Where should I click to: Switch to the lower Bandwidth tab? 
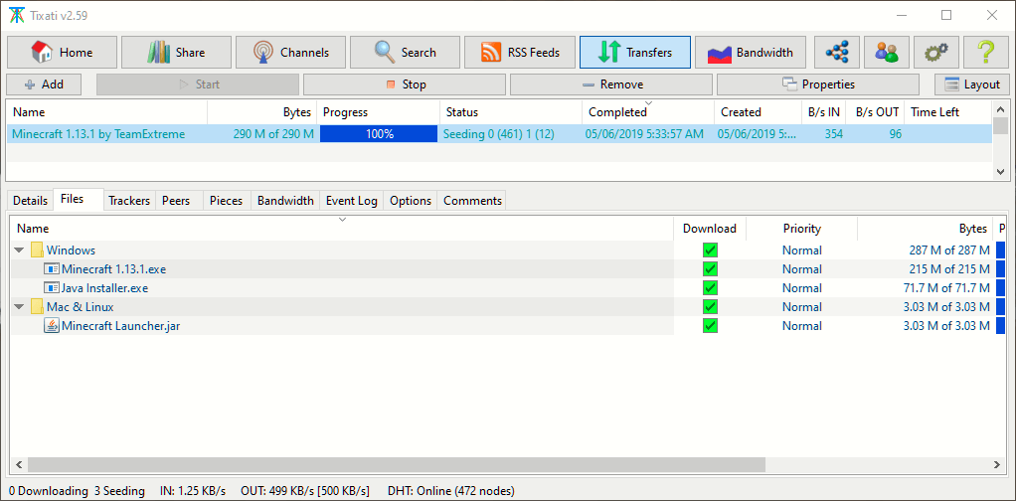285,201
